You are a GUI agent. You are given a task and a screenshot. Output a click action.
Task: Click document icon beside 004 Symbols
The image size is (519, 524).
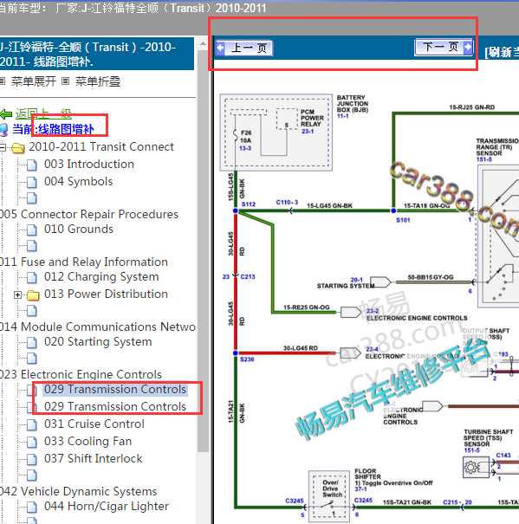click(x=32, y=182)
